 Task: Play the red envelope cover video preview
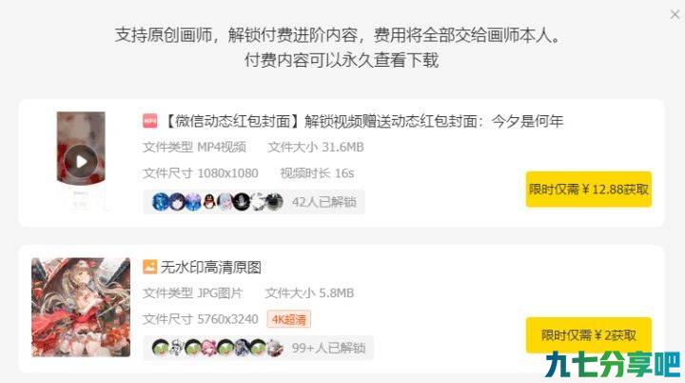coord(81,162)
